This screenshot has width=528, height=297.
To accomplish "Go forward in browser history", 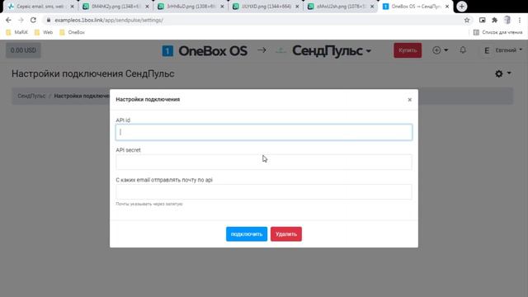I will tap(21, 20).
